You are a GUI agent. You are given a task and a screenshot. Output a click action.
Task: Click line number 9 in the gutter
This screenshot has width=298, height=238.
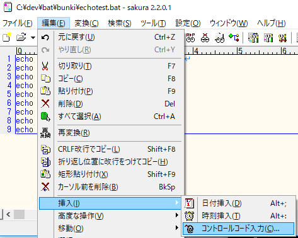(9, 129)
